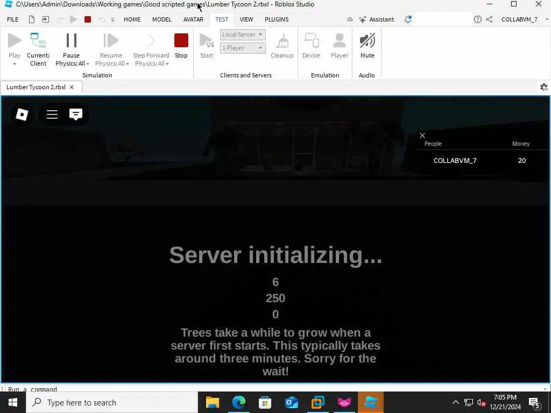Open File Explorer from the taskbar
551x413 pixels.
212,402
